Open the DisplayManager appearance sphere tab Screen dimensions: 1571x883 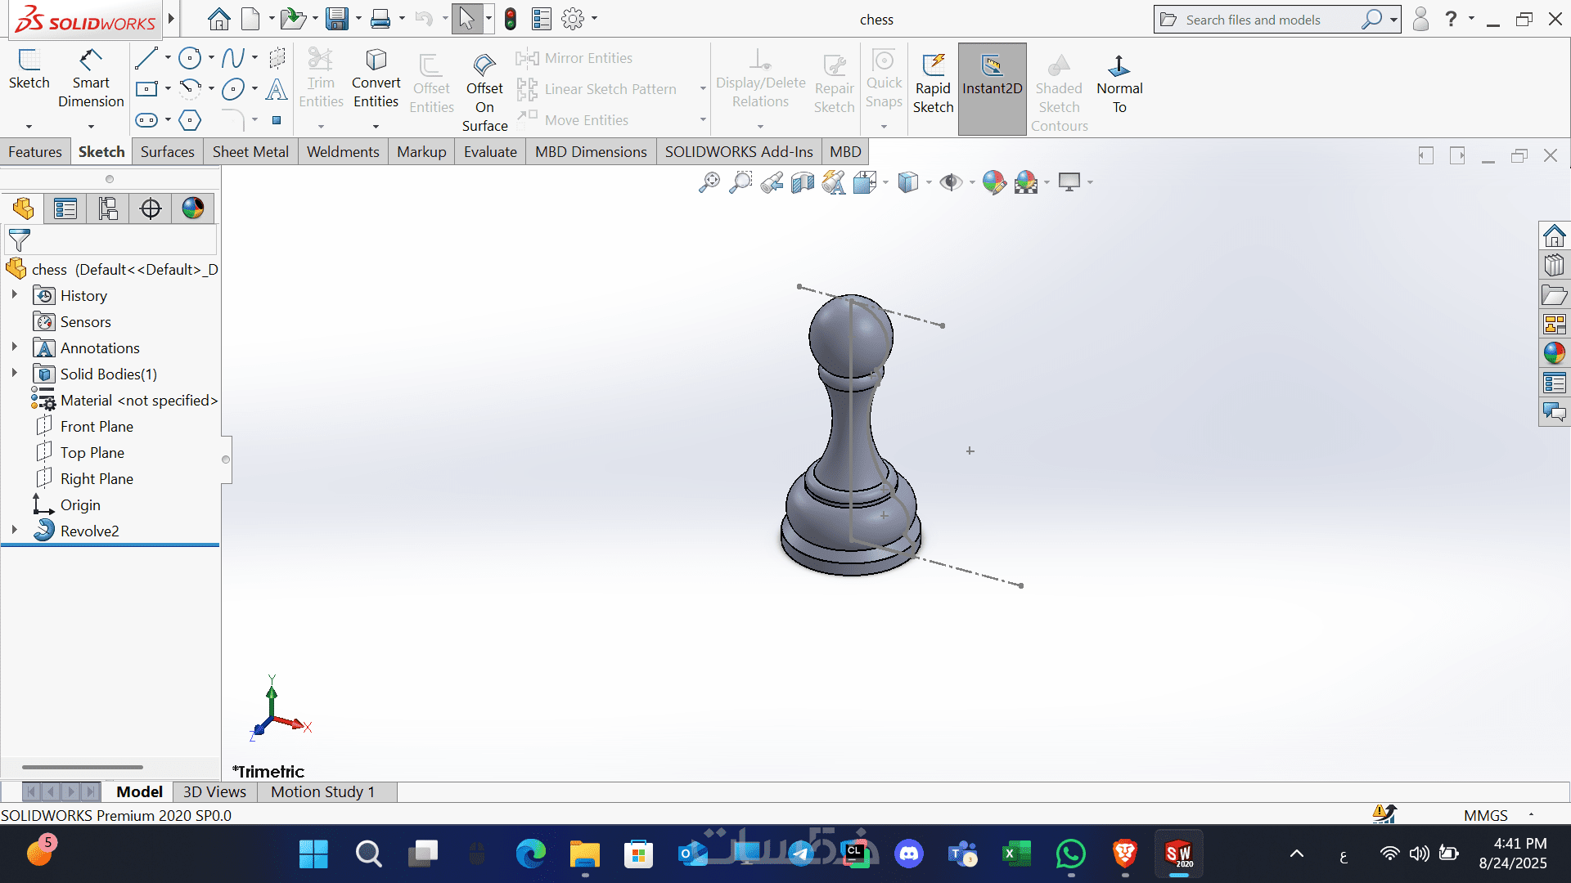[193, 208]
